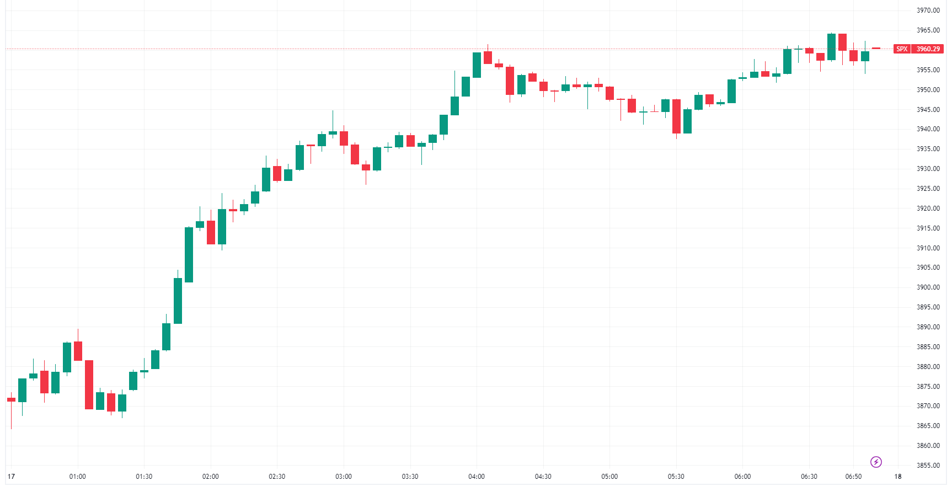Click the 06:00 time axis label

pos(742,477)
